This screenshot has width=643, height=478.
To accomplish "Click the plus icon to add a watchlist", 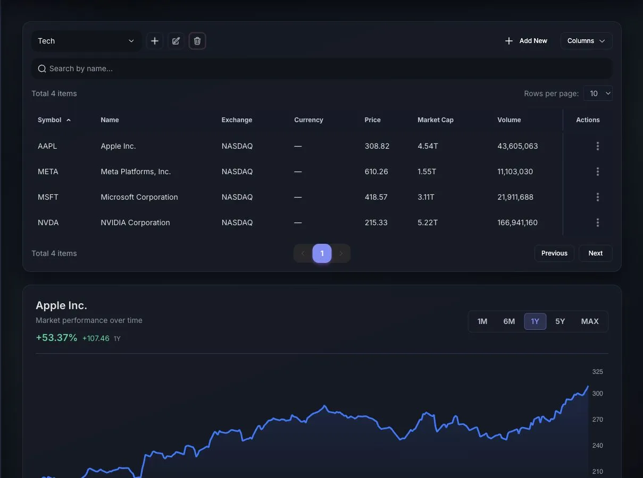I will (x=155, y=41).
